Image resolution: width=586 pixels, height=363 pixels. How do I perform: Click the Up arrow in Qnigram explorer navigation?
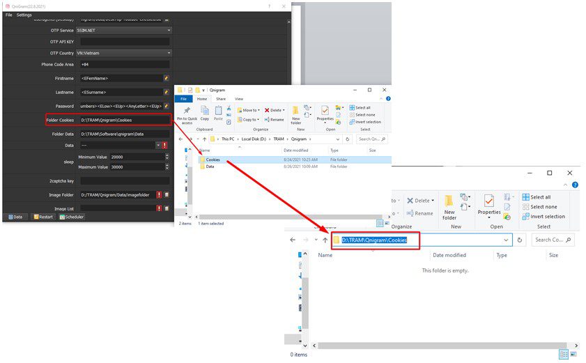pos(204,139)
